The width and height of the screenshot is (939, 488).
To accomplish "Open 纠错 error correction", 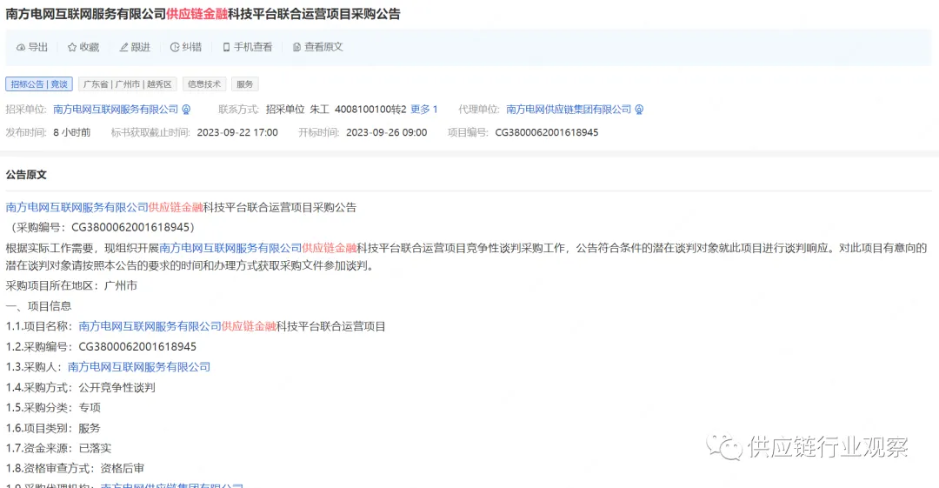I will (x=186, y=47).
